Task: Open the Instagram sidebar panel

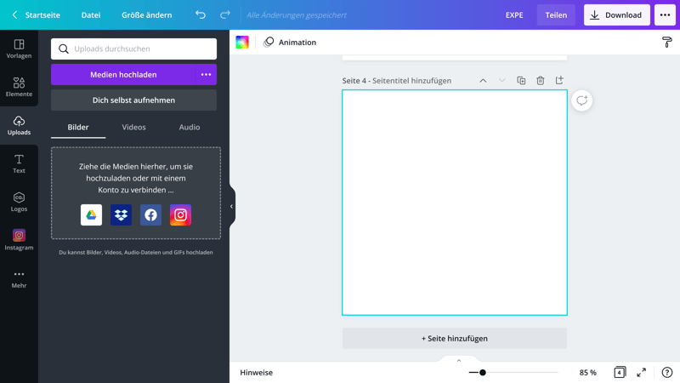Action: pos(19,240)
